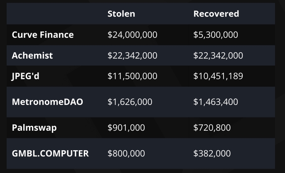Viewport: 285px width, 173px height.
Task: Select the GMBL.COMPUTER row label
Action: pyautogui.click(x=50, y=154)
